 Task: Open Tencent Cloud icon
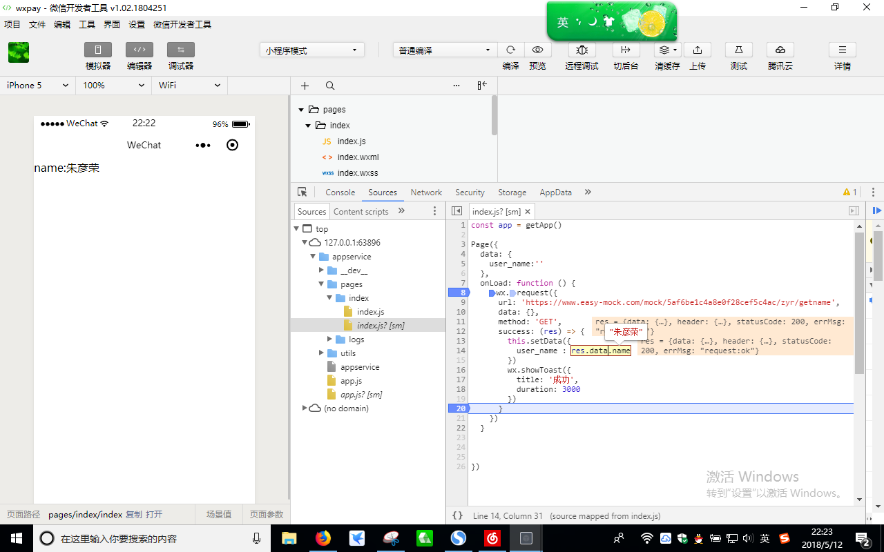780,50
